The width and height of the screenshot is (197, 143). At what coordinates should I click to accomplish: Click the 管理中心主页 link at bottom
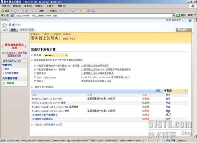(56, 125)
